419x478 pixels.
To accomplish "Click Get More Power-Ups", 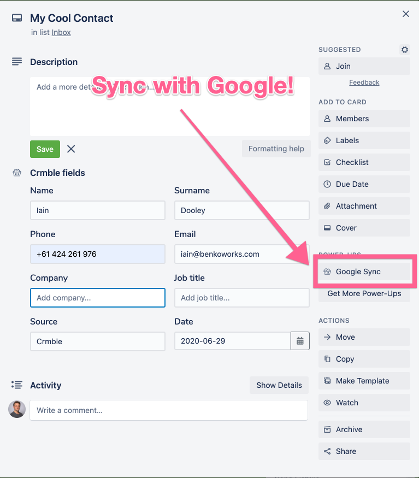I will pos(364,293).
